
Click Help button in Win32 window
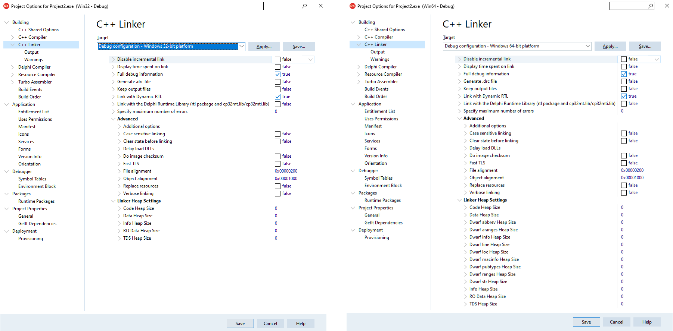pyautogui.click(x=301, y=324)
